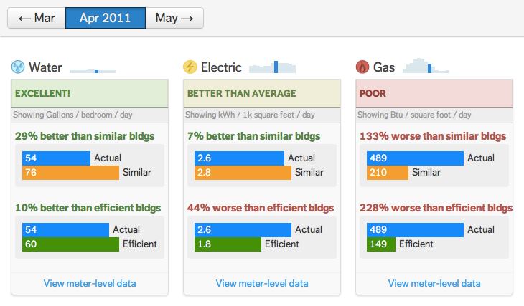Click the Gas POOR status banner
This screenshot has width=524, height=306.
point(434,93)
